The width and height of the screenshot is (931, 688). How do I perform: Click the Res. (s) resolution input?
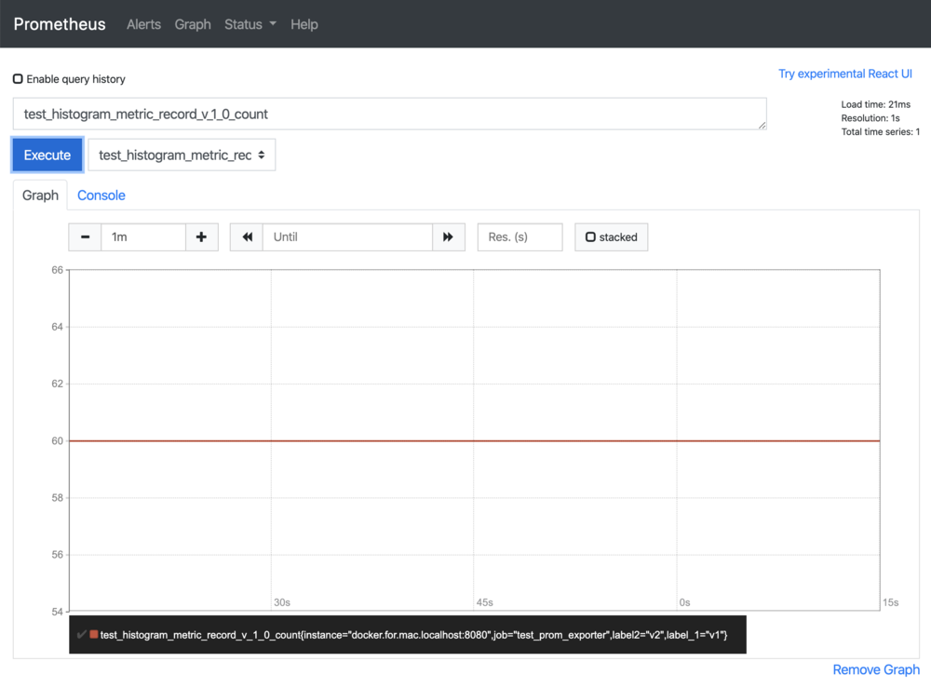click(x=519, y=236)
